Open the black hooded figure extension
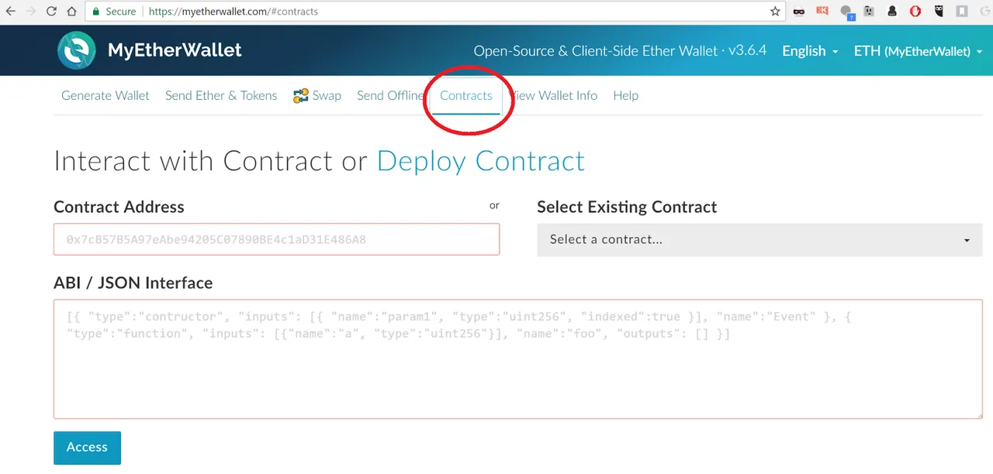Image resolution: width=993 pixels, height=474 pixels. click(892, 12)
